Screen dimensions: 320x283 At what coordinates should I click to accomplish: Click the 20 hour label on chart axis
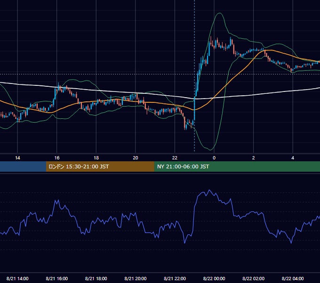tap(136, 158)
